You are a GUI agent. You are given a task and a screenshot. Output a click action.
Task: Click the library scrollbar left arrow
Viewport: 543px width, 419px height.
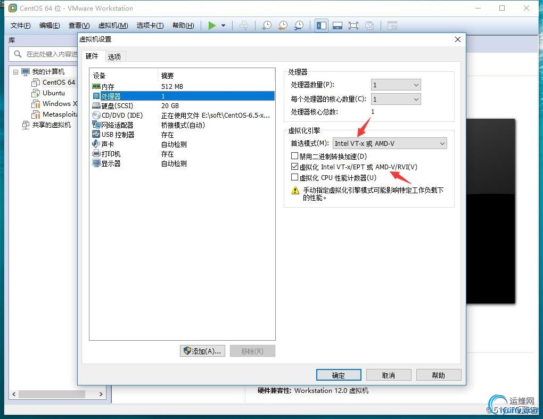click(14, 395)
